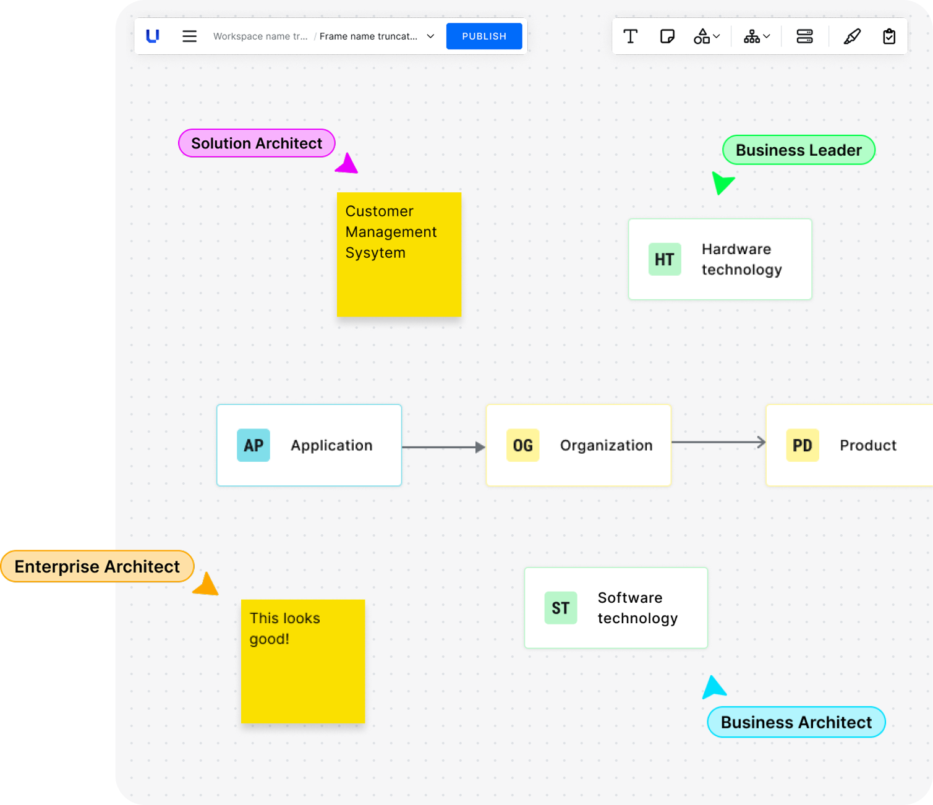Expand the frame name dropdown chevron
Viewport: 933px width, 805px height.
(430, 36)
